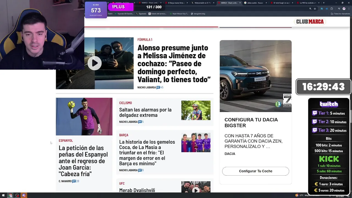Switch to the Widowmak3r en X tab
Image resolution: width=352 pixels, height=198 pixels.
click(x=203, y=3)
